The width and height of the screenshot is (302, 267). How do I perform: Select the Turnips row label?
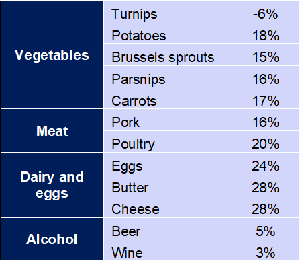coord(168,11)
